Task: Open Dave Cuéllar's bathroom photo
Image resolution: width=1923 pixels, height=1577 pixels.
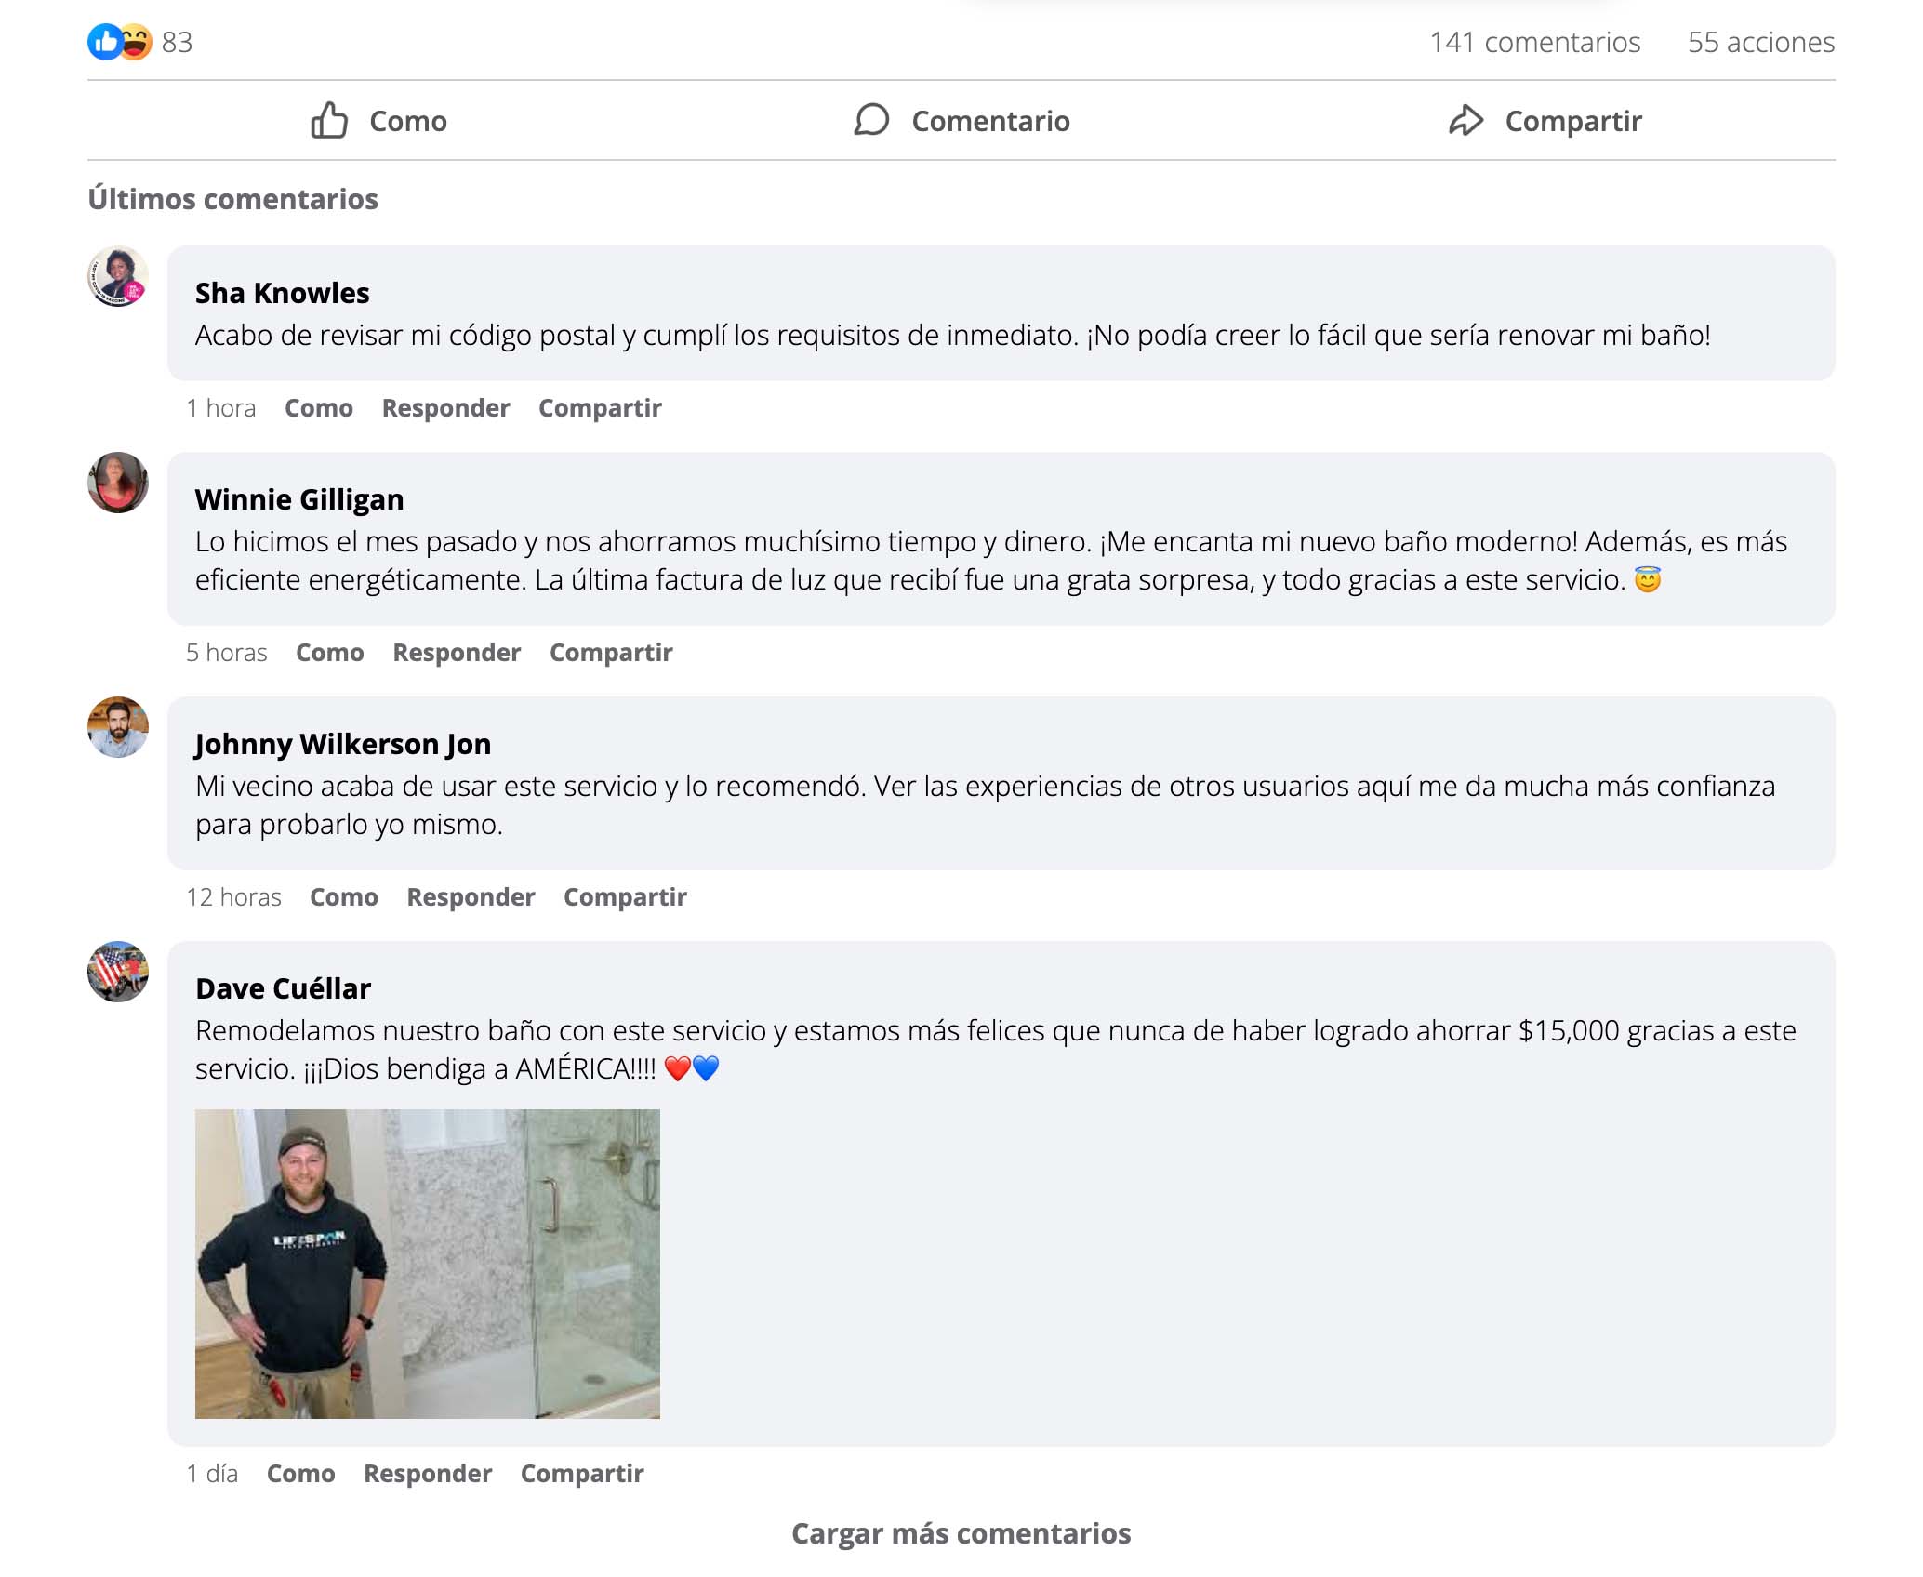Action: coord(427,1264)
